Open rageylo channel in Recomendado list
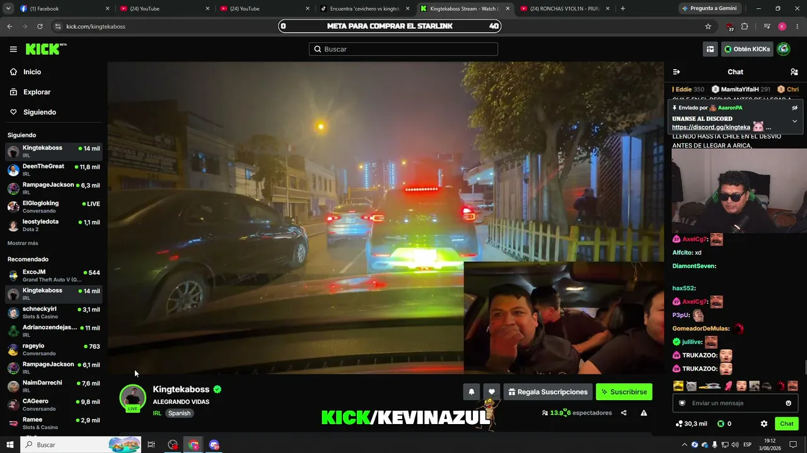The width and height of the screenshot is (807, 453). point(54,349)
